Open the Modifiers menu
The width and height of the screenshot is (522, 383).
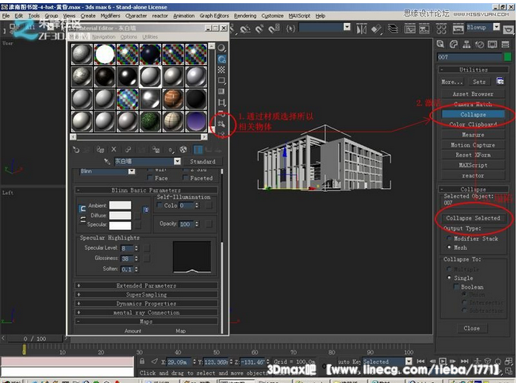point(110,16)
